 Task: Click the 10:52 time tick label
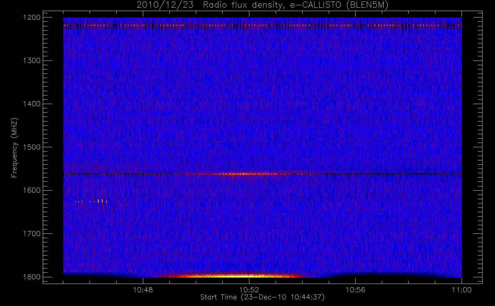click(249, 289)
